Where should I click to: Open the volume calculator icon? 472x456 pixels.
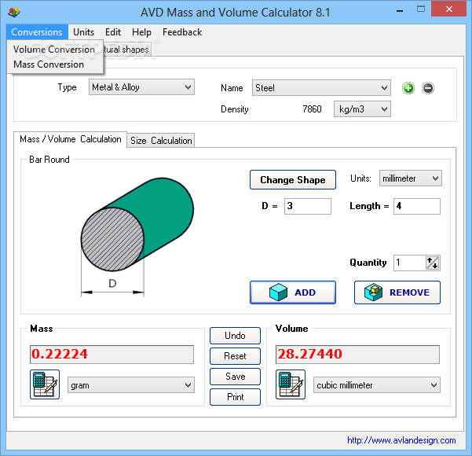(x=290, y=384)
